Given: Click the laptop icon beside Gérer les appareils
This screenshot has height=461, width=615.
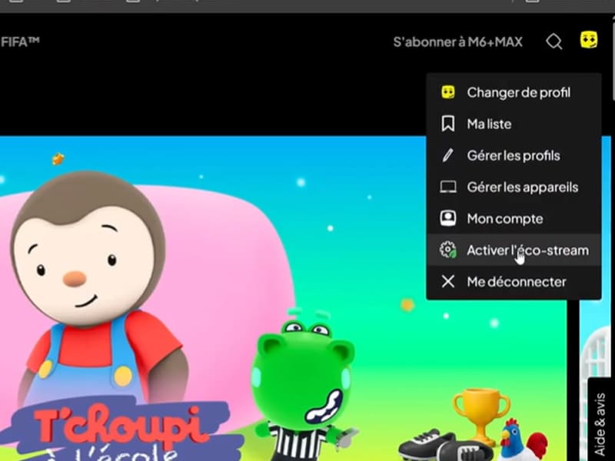Looking at the screenshot, I should [448, 187].
